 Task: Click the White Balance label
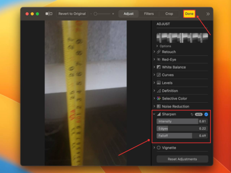click(174, 67)
